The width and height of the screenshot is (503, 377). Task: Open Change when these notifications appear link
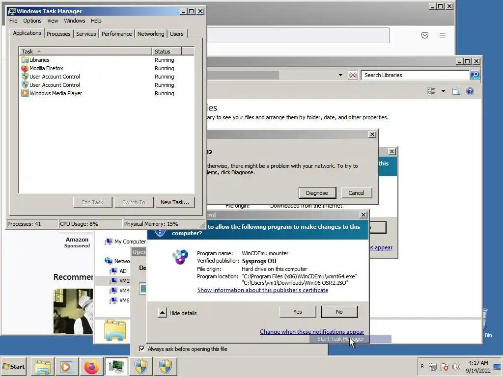pos(312,332)
